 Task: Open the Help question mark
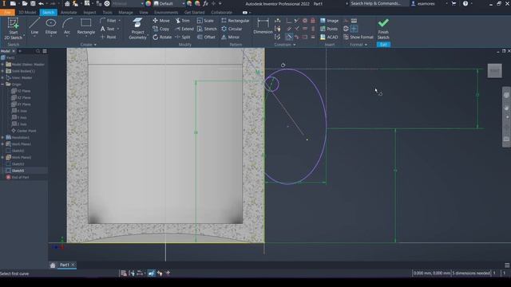tap(465, 3)
